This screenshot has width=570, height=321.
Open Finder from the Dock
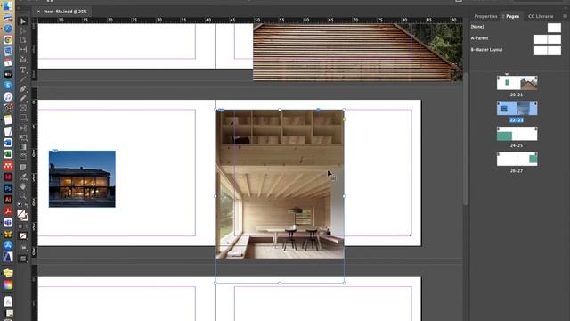pyautogui.click(x=8, y=6)
